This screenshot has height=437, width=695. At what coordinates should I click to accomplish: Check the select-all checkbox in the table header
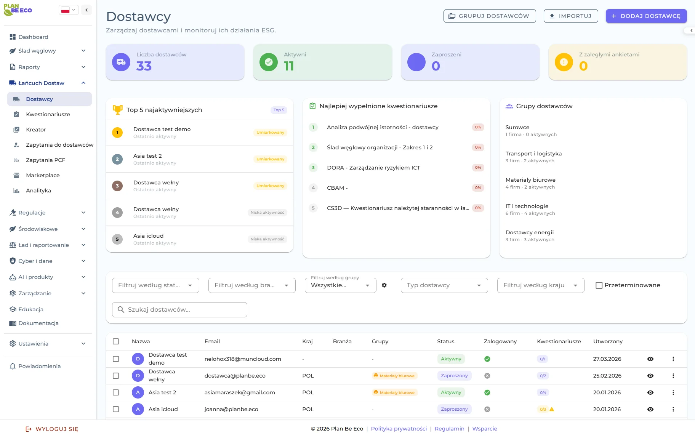[x=116, y=341]
